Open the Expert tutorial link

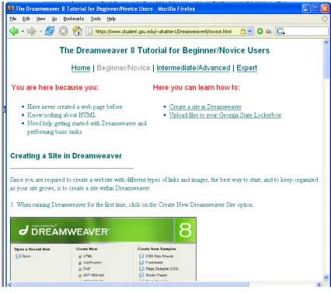point(247,68)
